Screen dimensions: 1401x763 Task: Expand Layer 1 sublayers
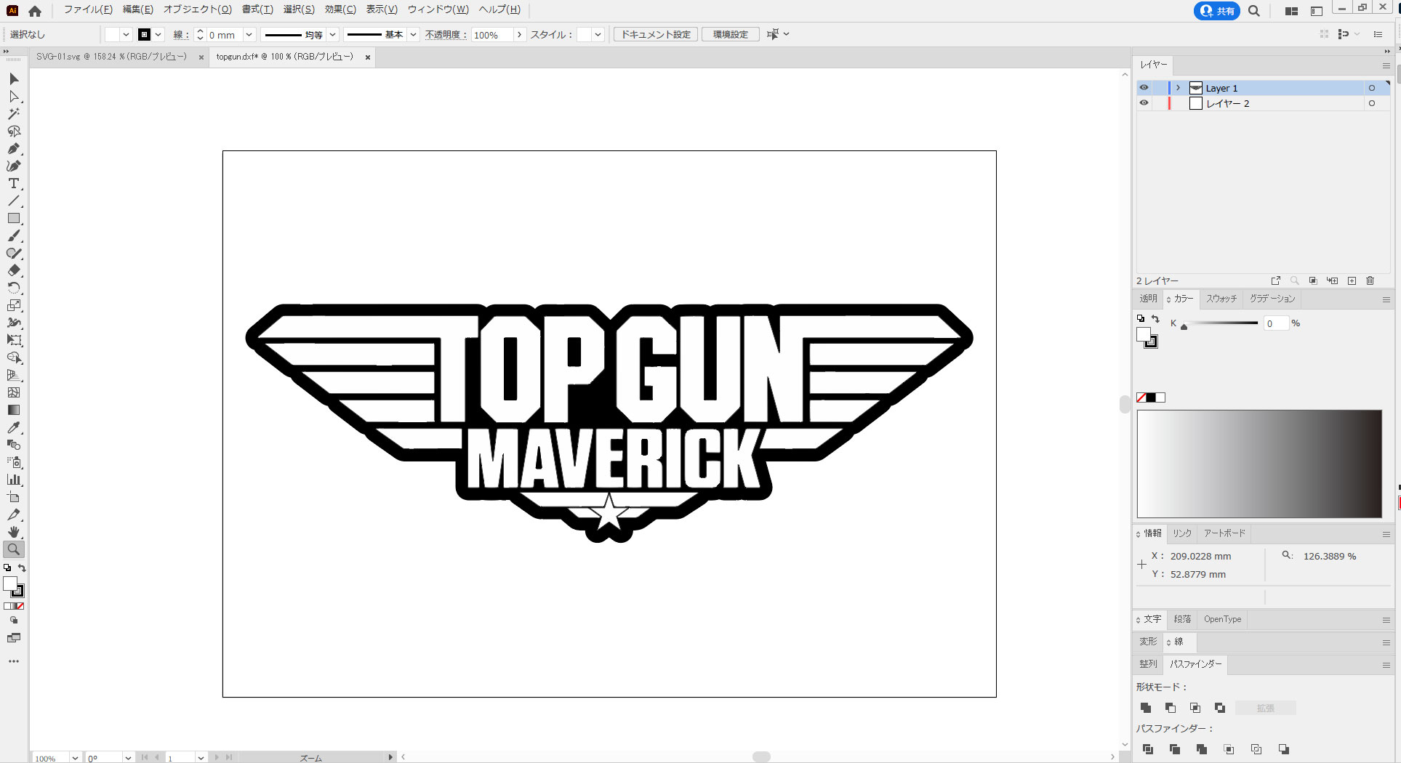point(1178,88)
